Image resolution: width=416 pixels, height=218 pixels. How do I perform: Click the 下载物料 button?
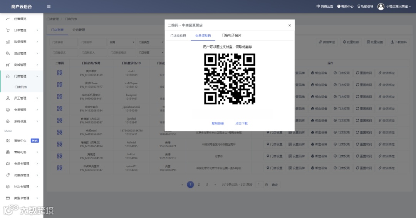pos(399,42)
